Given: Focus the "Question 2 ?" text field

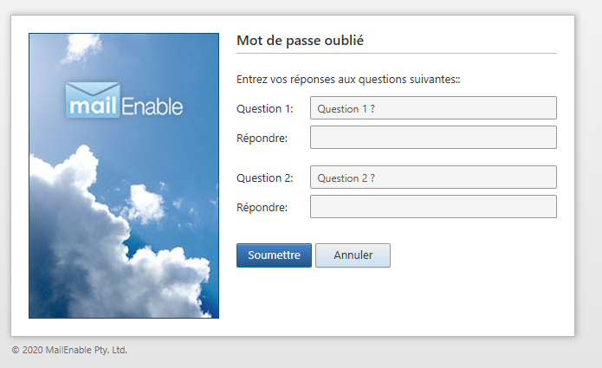Looking at the screenshot, I should [433, 177].
